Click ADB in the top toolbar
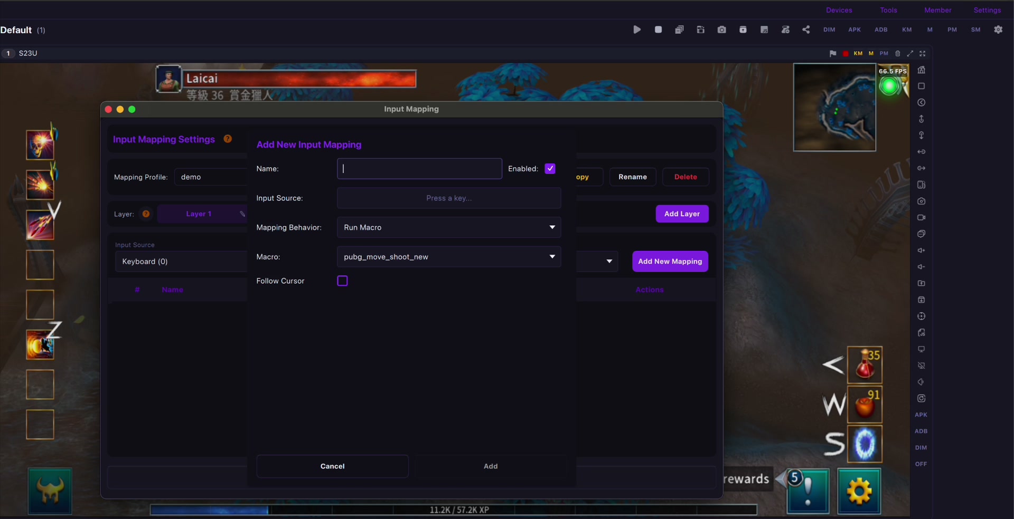Viewport: 1014px width, 519px height. tap(881, 30)
